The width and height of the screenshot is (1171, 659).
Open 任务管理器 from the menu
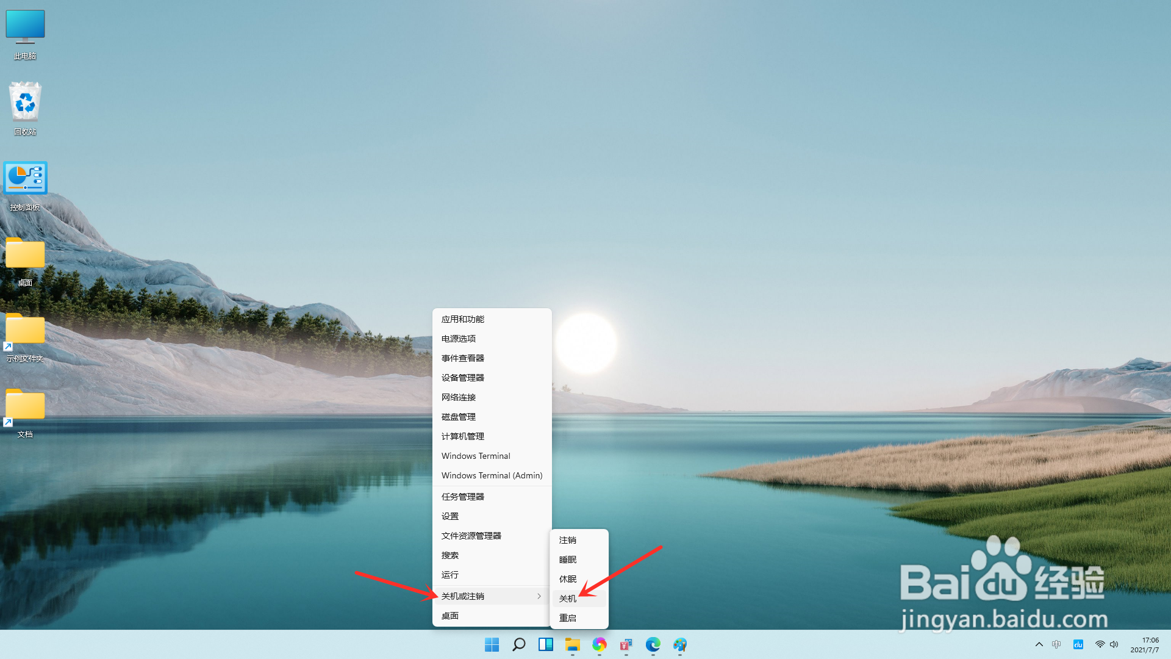click(x=464, y=496)
